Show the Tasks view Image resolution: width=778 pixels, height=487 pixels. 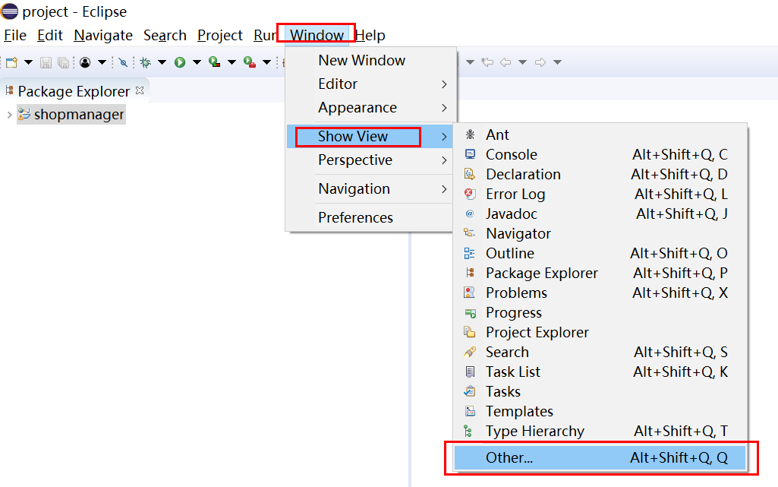pos(600,392)
